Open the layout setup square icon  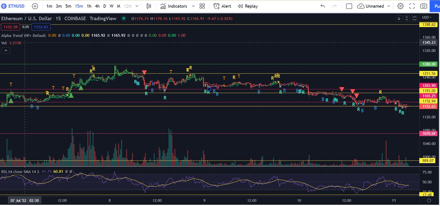(x=349, y=6)
